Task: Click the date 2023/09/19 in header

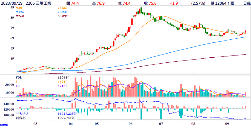Action: click(x=12, y=3)
